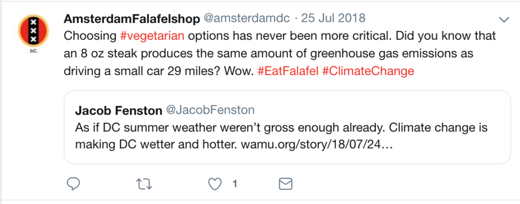Expand the tweet options chevron menu
This screenshot has width=520, height=204.
coord(504,20)
